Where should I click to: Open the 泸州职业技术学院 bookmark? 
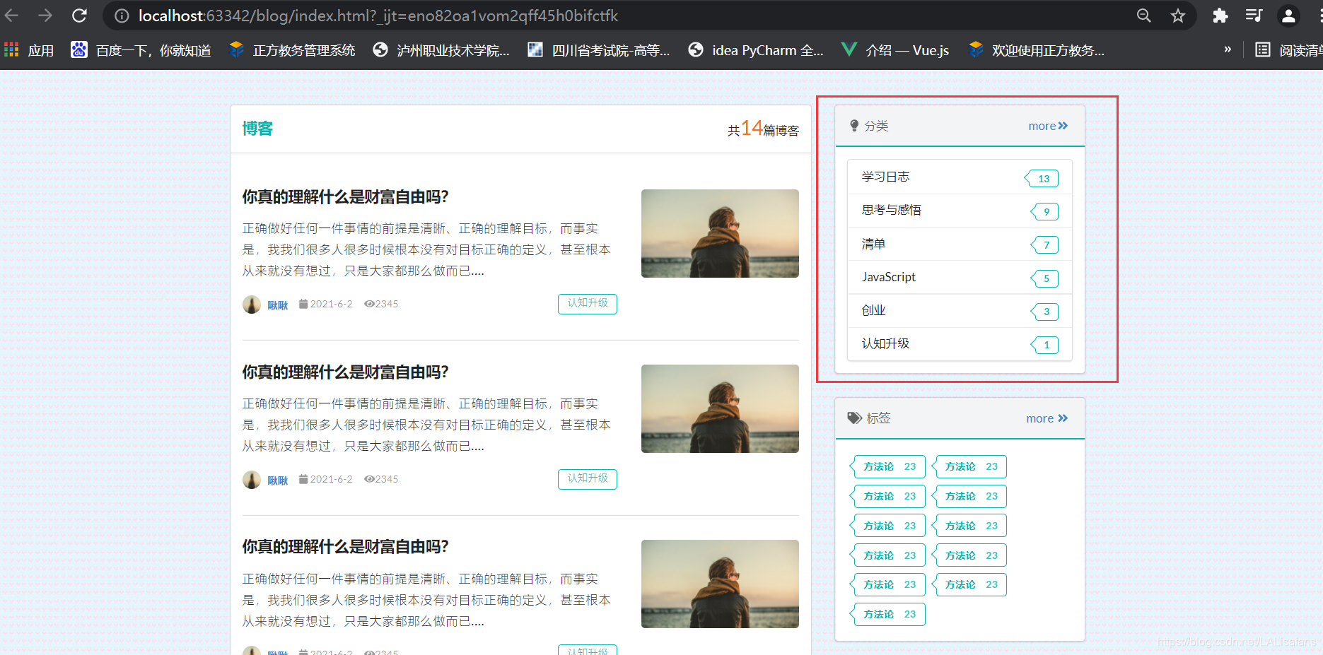pos(441,50)
